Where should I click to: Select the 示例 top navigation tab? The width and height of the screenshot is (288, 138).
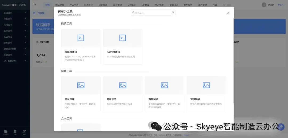tap(47, 5)
